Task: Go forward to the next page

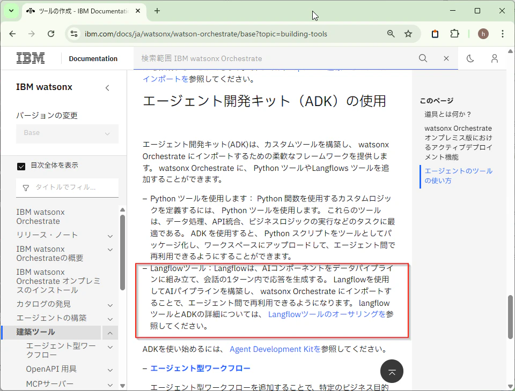Action: pyautogui.click(x=32, y=34)
